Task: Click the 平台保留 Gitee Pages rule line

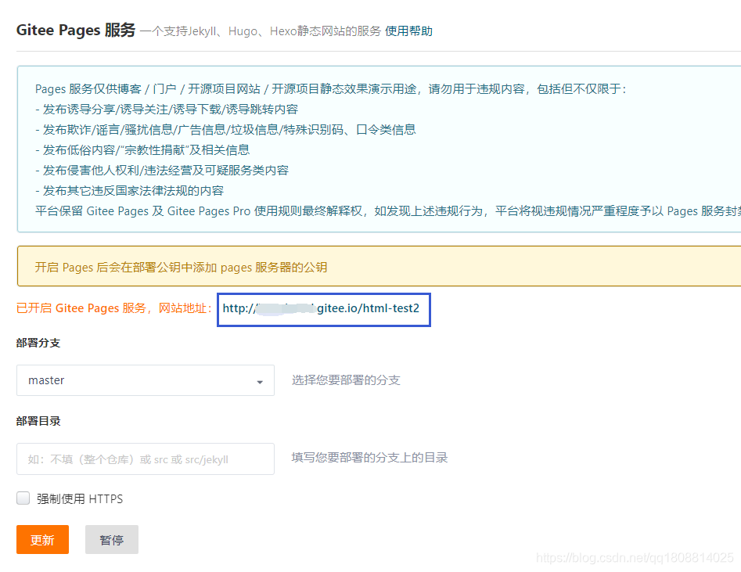Action: (x=387, y=210)
